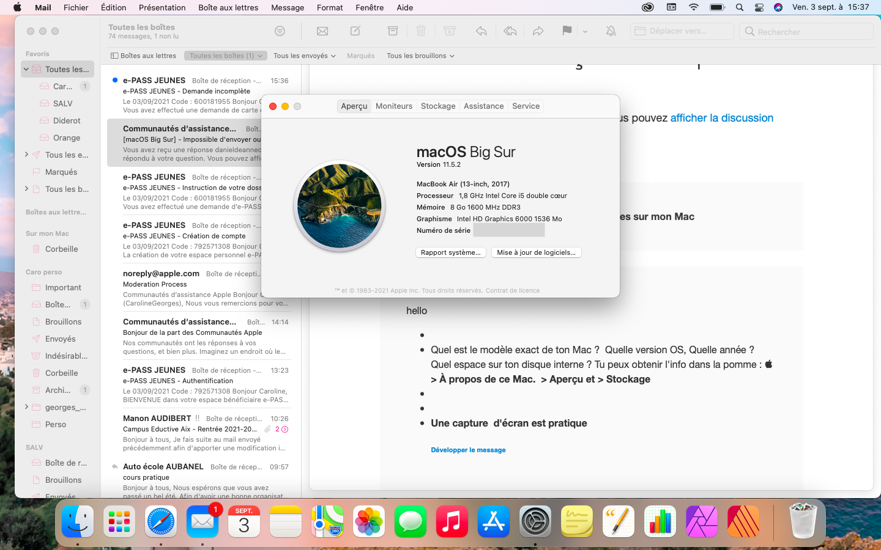This screenshot has width=881, height=550.
Task: Toggle the message list filter icon
Action: pos(280,31)
